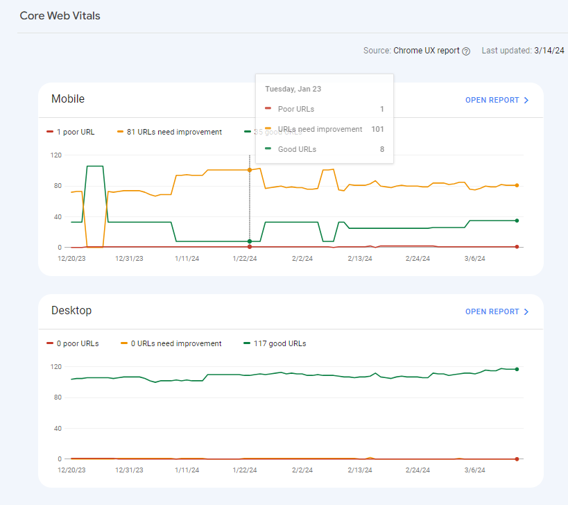Click the red Poor URLs swatch in the tooltip
Image resolution: width=568 pixels, height=505 pixels.
point(268,109)
